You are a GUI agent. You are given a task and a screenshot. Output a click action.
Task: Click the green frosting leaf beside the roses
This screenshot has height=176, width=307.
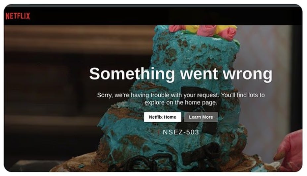click(x=236, y=42)
